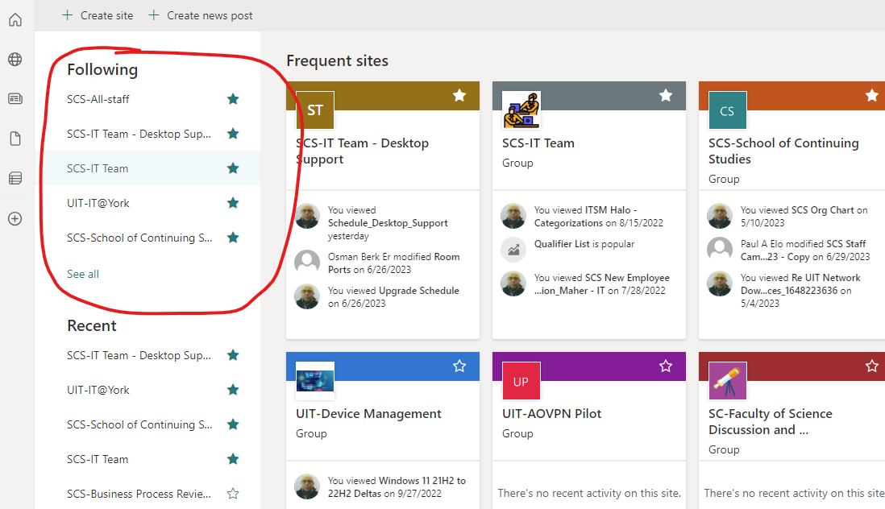885x509 pixels.
Task: Open UIT-IT@York link under Recent
Action: pos(98,390)
